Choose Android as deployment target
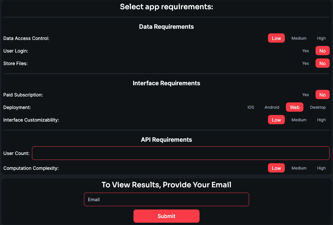This screenshot has height=225, width=333. point(272,107)
